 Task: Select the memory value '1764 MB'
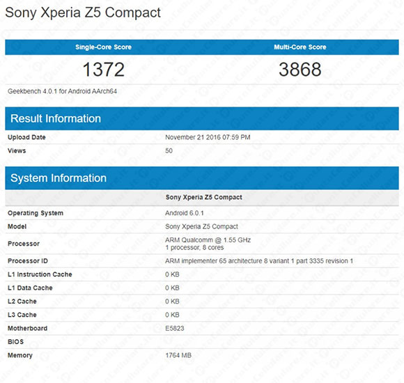[178, 355]
